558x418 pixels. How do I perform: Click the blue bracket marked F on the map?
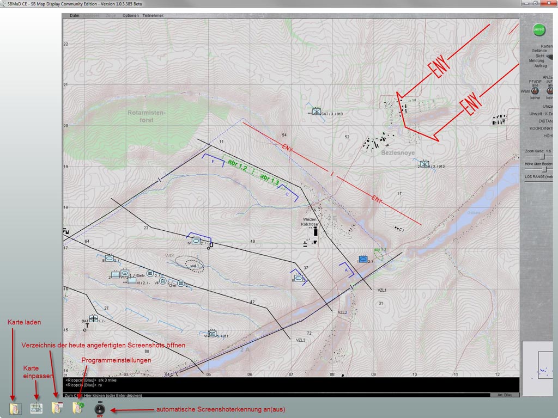click(x=213, y=161)
